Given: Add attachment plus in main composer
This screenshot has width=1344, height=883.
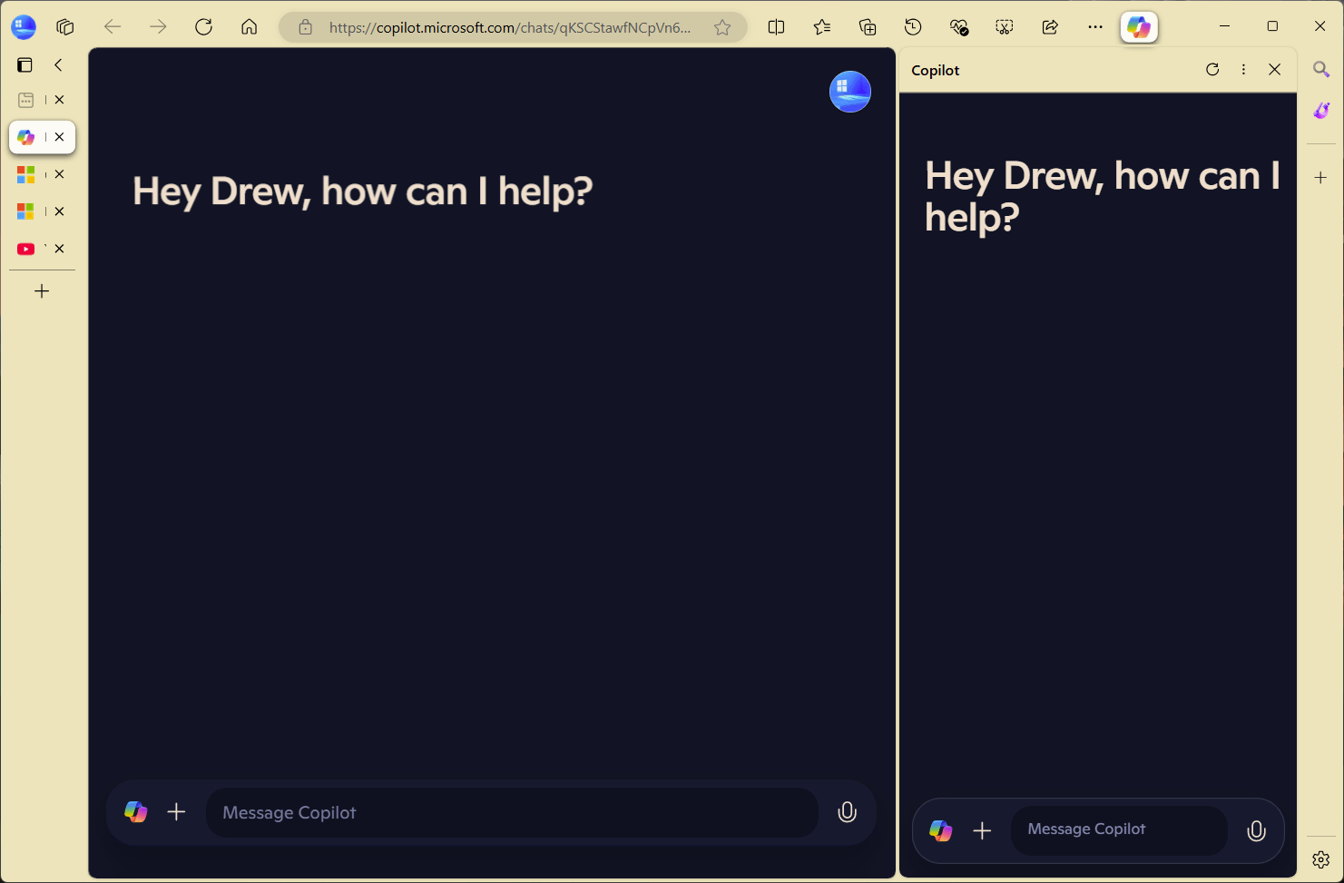Looking at the screenshot, I should click(177, 812).
